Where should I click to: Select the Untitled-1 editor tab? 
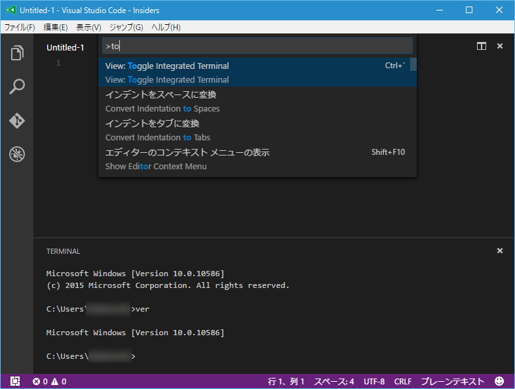pyautogui.click(x=66, y=48)
